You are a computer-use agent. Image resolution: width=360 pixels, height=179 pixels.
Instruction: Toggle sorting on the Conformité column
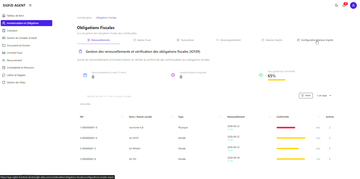(318, 116)
